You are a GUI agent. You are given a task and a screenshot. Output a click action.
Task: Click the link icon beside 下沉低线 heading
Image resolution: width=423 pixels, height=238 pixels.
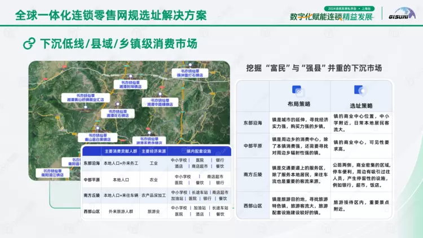coord(28,43)
